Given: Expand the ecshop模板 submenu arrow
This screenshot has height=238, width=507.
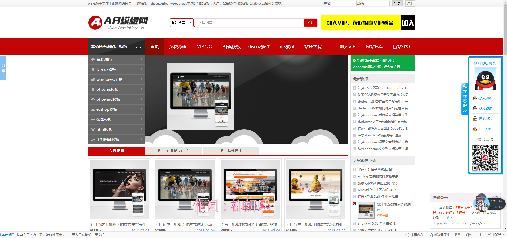Looking at the screenshot, I should (141, 109).
